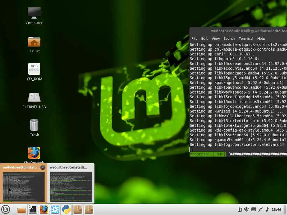The image size is (287, 215).
Task: Launch Firefox from the taskbar
Action: [44, 209]
